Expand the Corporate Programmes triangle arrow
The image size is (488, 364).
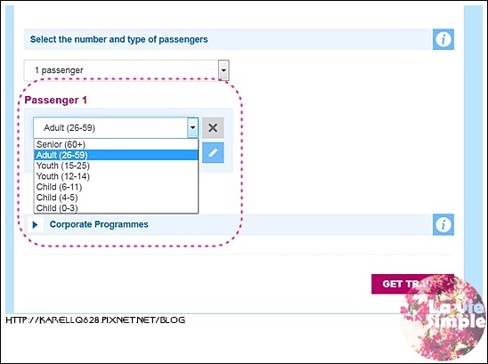coord(35,224)
